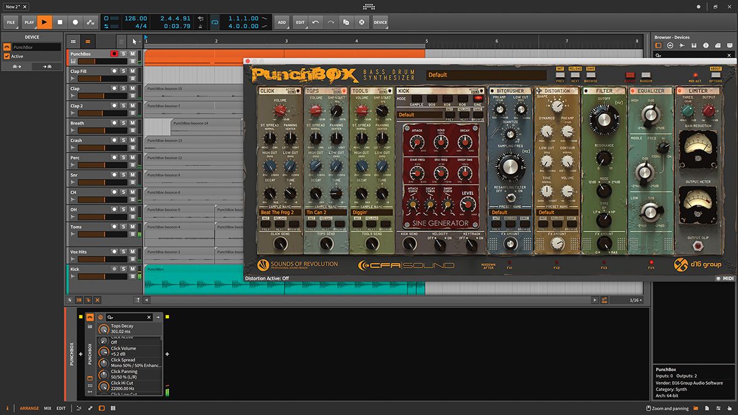This screenshot has height=415, width=738.
Task: Mute the Breath track
Action: pyautogui.click(x=132, y=123)
